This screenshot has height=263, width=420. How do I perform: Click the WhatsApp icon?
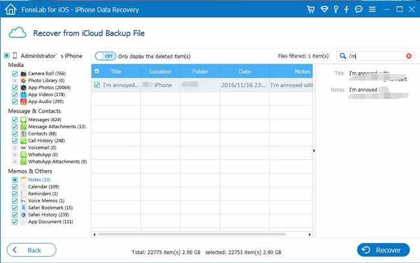pos(23,155)
